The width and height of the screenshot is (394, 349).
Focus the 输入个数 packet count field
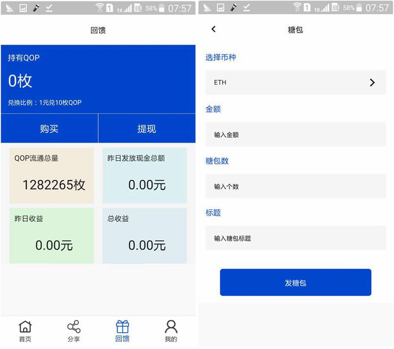[295, 186]
